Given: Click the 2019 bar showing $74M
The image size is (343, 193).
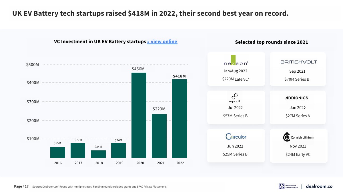Looking at the screenshot, I should 119,150.
